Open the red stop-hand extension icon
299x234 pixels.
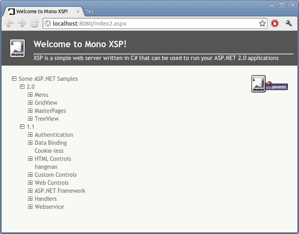(x=275, y=24)
